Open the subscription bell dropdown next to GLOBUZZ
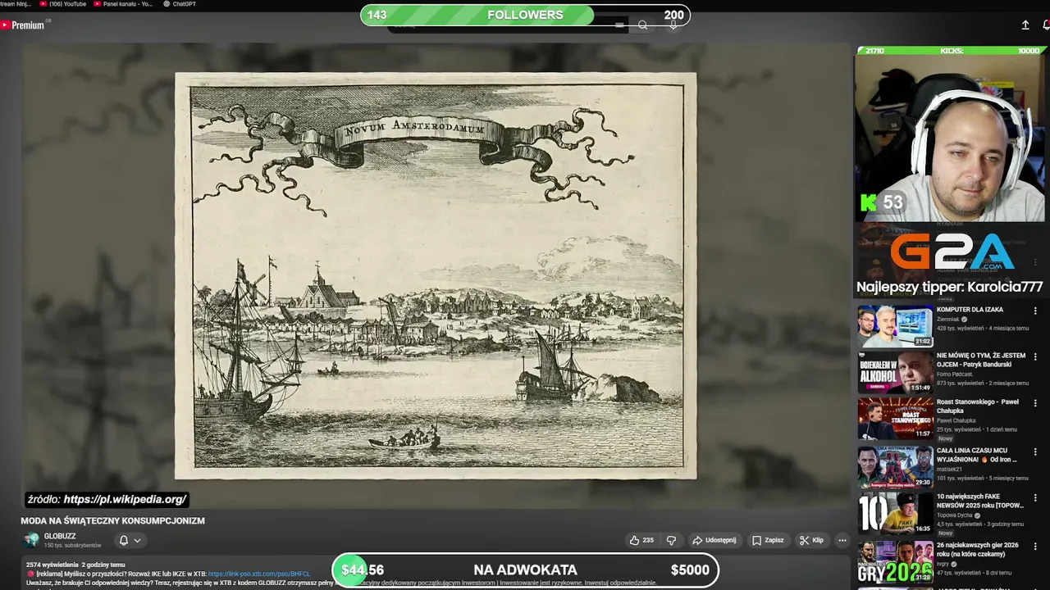The height and width of the screenshot is (590, 1050). (130, 541)
